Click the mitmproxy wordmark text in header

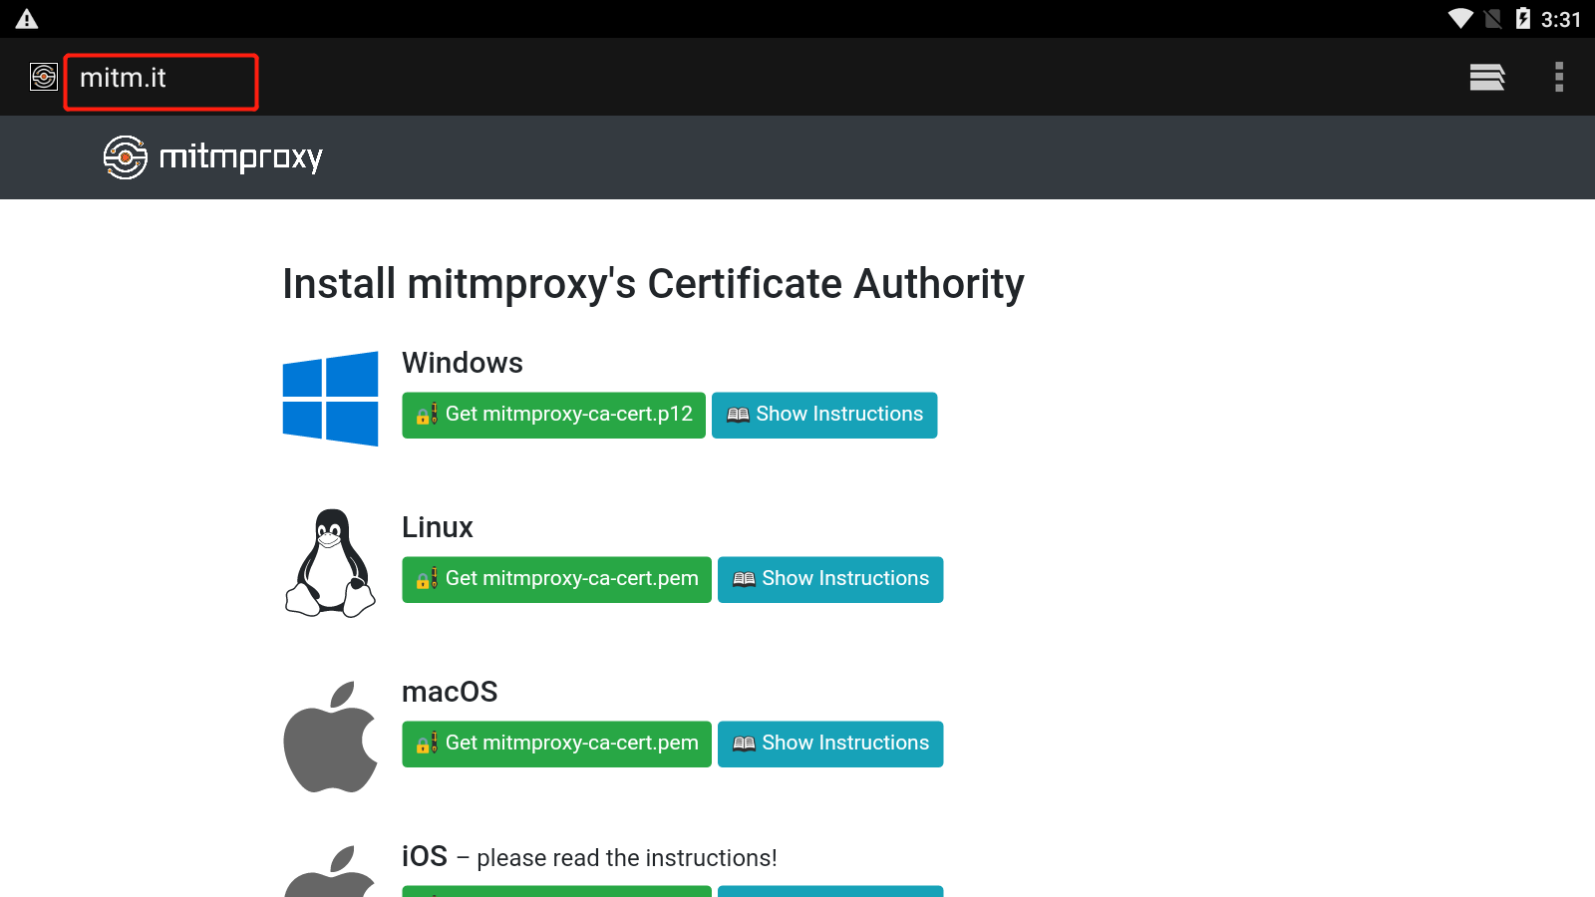point(241,157)
